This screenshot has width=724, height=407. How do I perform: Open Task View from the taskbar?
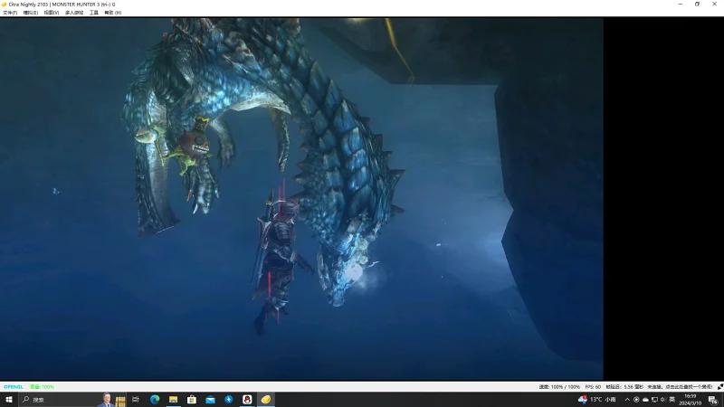point(135,400)
